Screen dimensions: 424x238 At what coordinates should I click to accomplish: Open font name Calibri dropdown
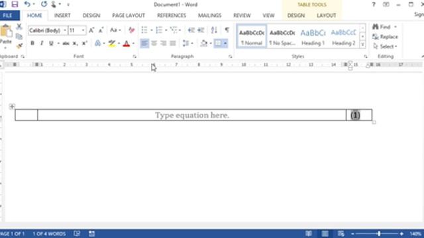(65, 30)
